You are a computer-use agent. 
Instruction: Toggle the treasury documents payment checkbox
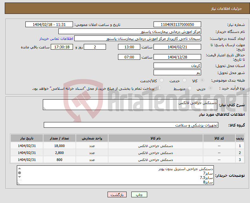[x=159, y=88]
